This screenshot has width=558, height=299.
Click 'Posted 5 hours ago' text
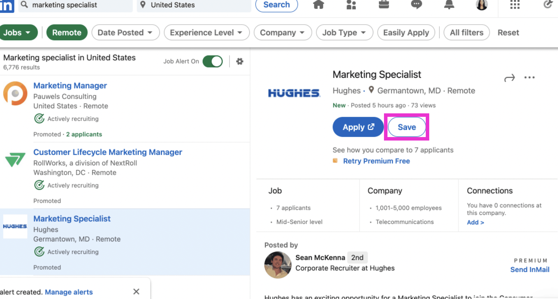(x=378, y=105)
